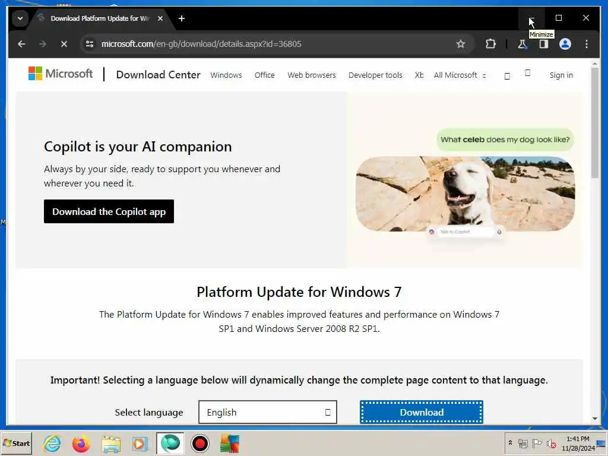The width and height of the screenshot is (608, 456).
Task: Click the Platform Update for Windows 7 heading
Action: (x=299, y=292)
